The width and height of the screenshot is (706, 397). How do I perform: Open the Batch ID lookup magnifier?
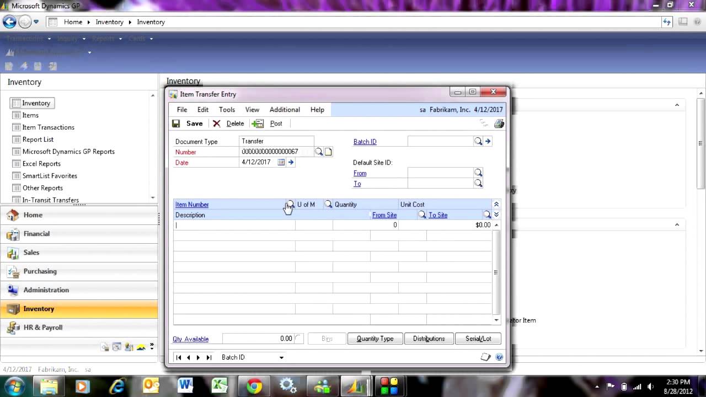[x=478, y=142]
